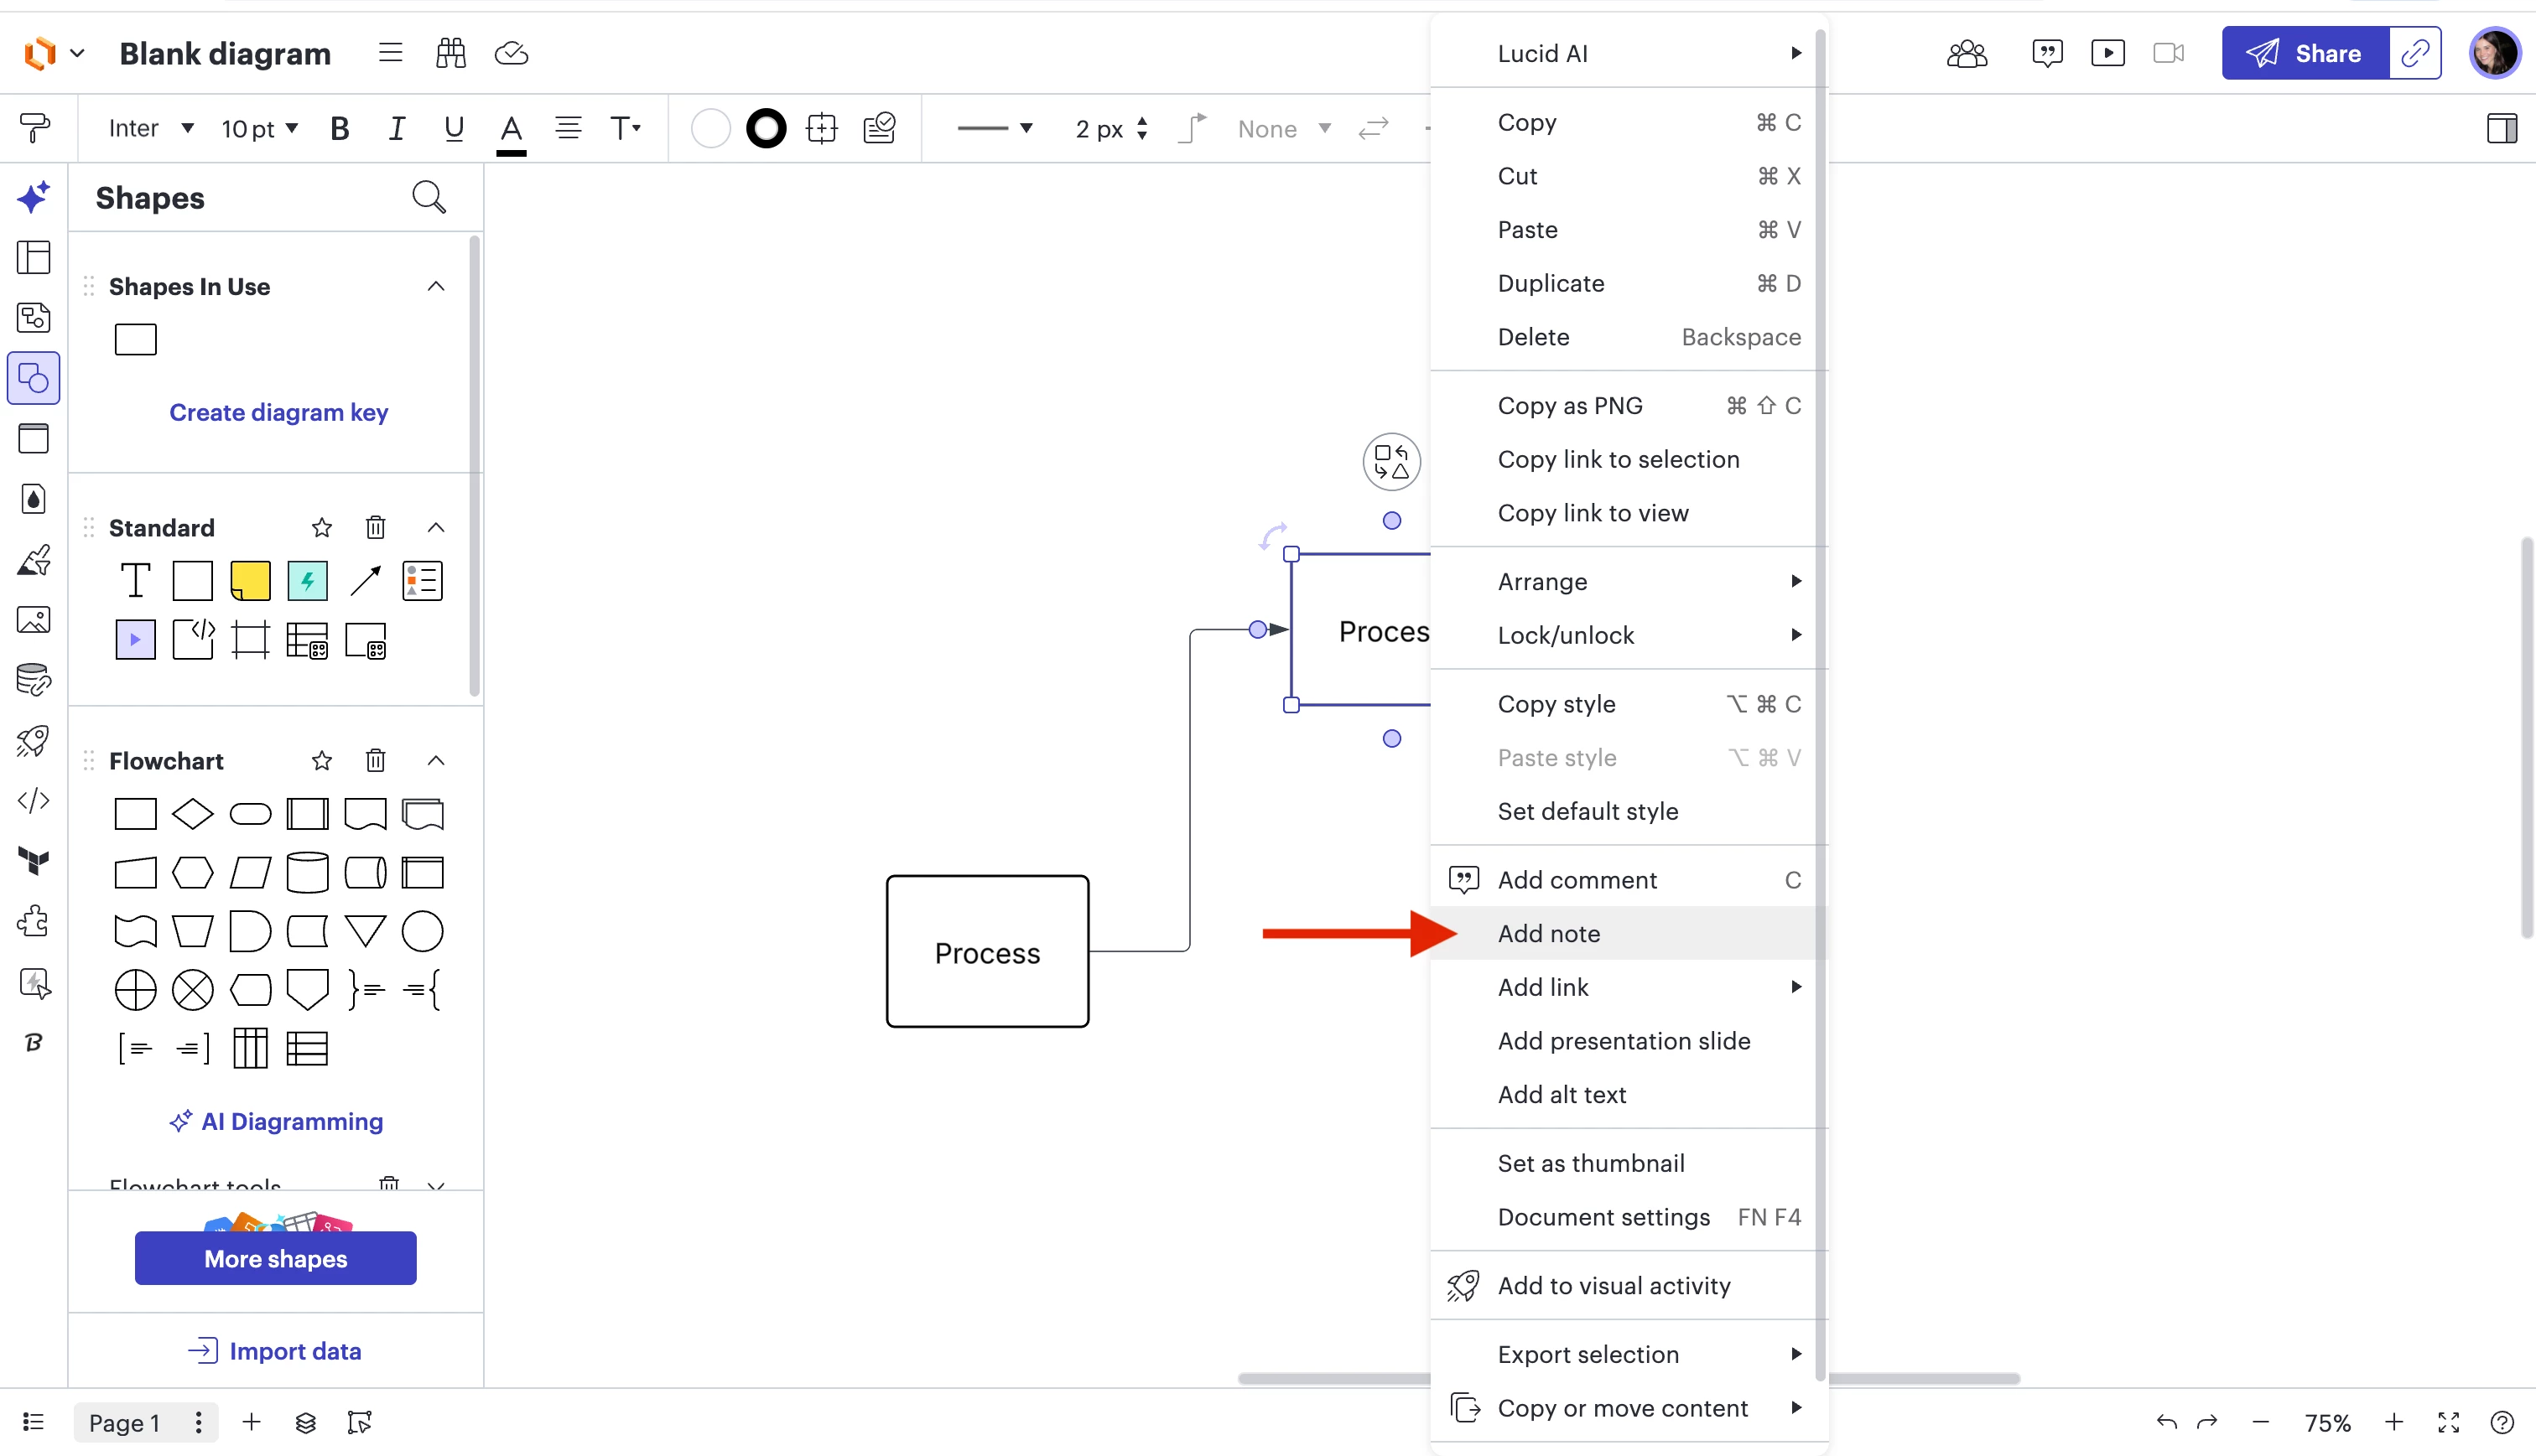Click the Lucid AI sparkle sidebar icon
The height and width of the screenshot is (1456, 2536).
click(33, 197)
